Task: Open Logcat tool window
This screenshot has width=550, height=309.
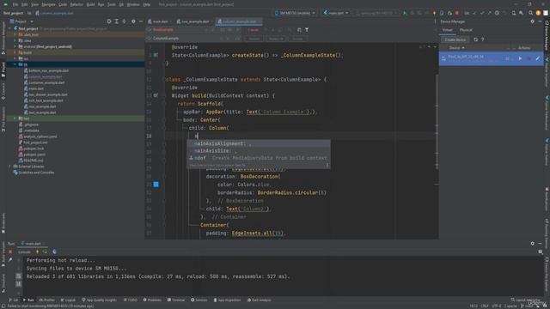Action: (69, 300)
